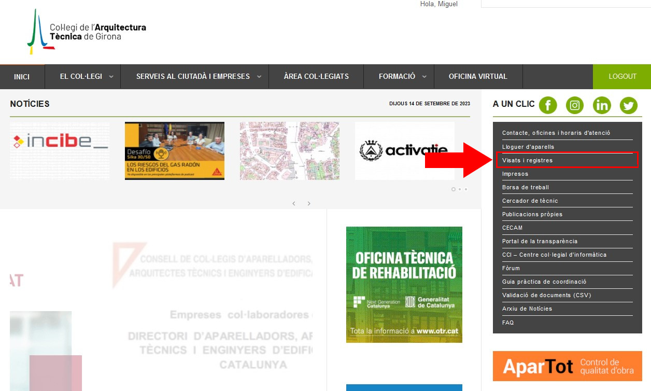Open Borsa de treball link
The width and height of the screenshot is (651, 391).
click(x=526, y=187)
